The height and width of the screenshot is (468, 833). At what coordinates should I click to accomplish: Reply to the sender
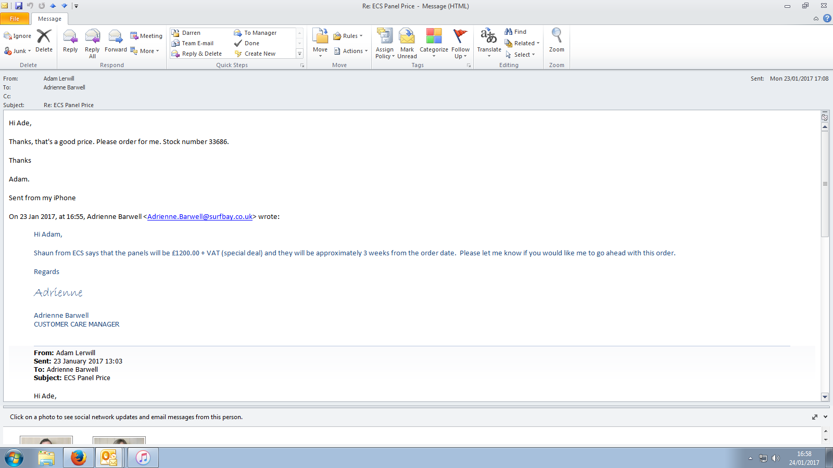tap(70, 42)
